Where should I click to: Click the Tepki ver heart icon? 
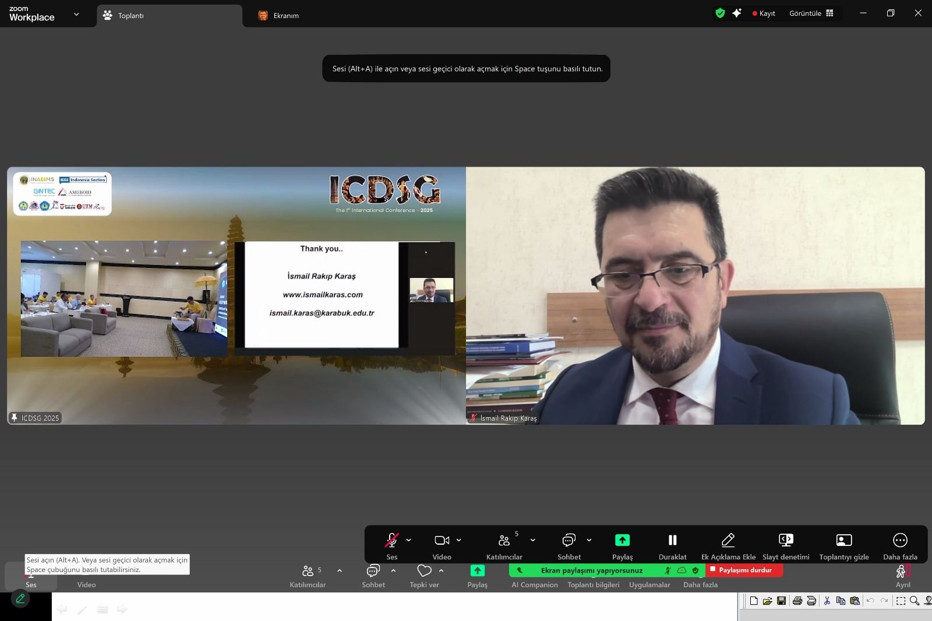pos(424,571)
